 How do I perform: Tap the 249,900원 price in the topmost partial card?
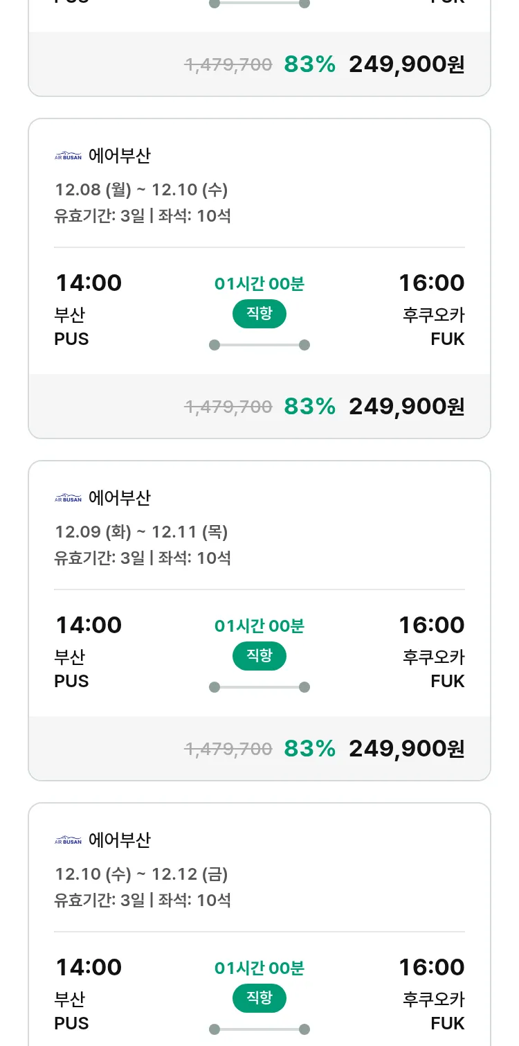406,64
